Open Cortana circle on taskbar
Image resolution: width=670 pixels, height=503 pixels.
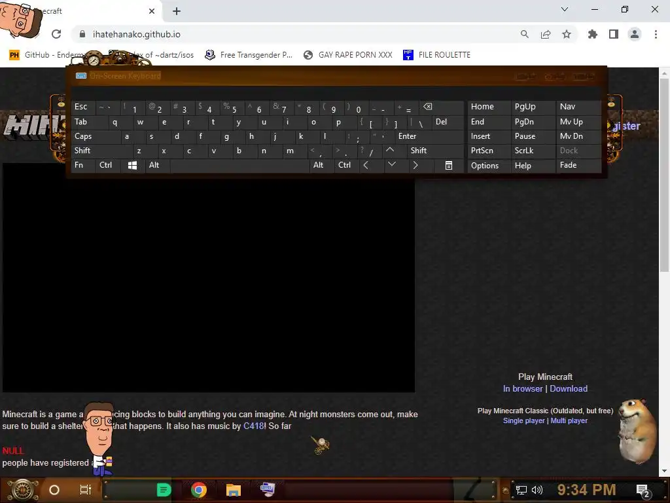point(54,490)
